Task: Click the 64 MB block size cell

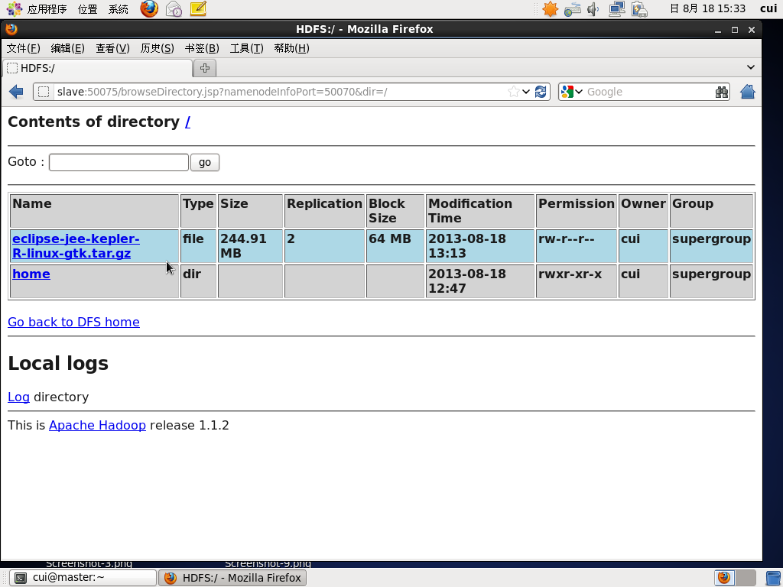Action: pyautogui.click(x=395, y=246)
